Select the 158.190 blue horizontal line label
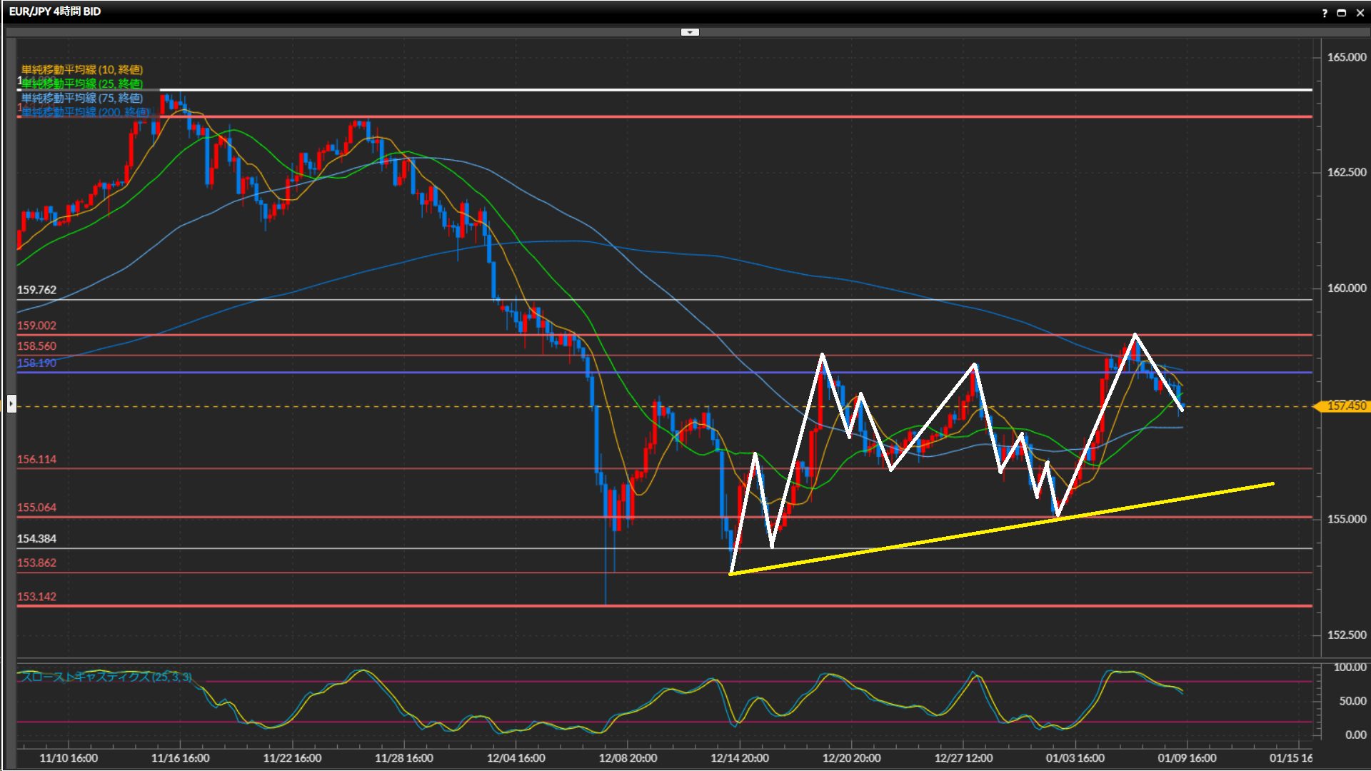The height and width of the screenshot is (771, 1371). click(36, 363)
